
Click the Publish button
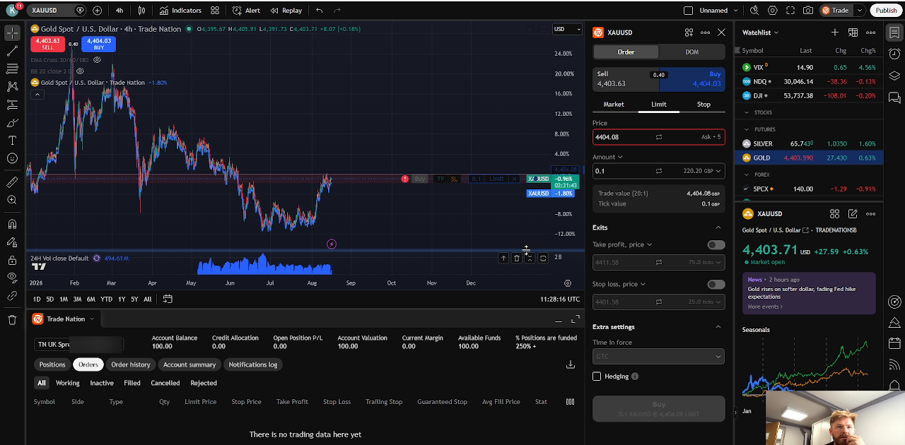[886, 11]
